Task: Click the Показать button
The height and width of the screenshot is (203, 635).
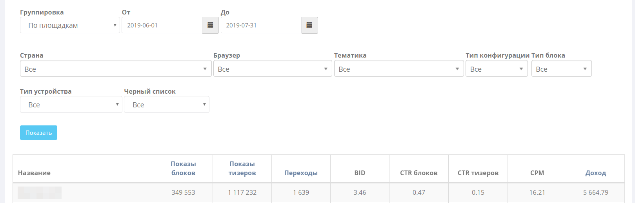Action: tap(38, 133)
